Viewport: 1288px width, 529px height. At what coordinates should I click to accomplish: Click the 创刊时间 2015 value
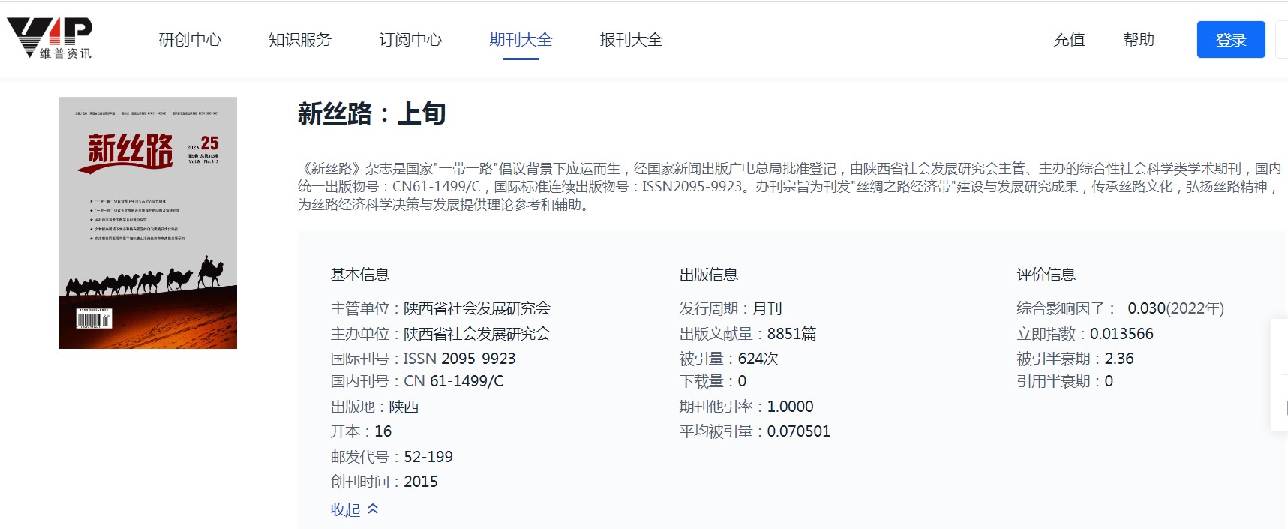(x=421, y=482)
